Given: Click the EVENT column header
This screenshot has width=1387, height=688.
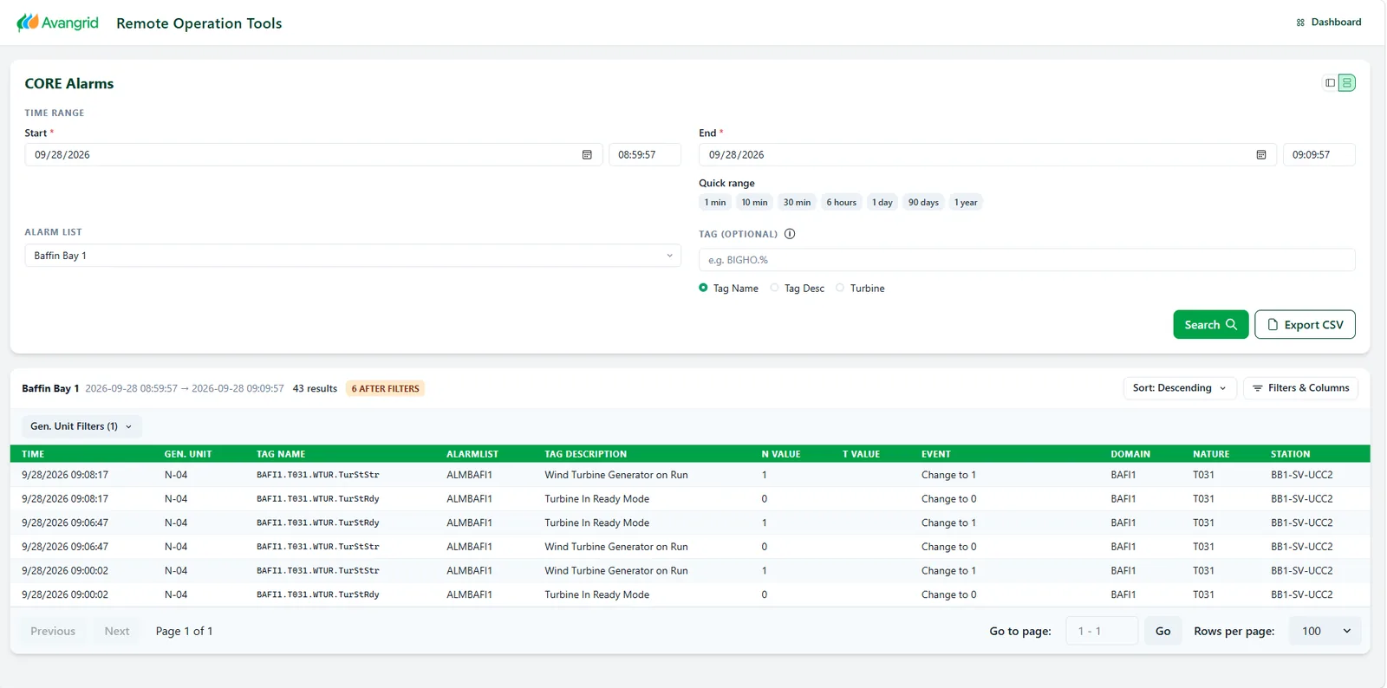Looking at the screenshot, I should (936, 454).
